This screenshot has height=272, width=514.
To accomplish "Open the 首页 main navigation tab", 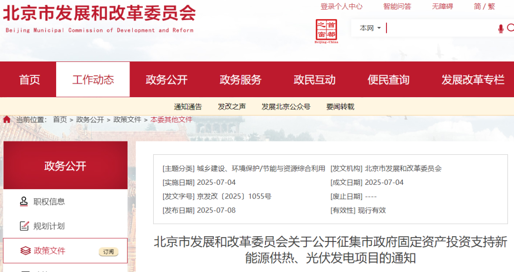I will [30, 80].
